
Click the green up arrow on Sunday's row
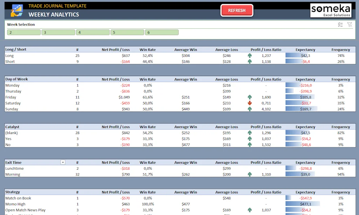point(249,109)
